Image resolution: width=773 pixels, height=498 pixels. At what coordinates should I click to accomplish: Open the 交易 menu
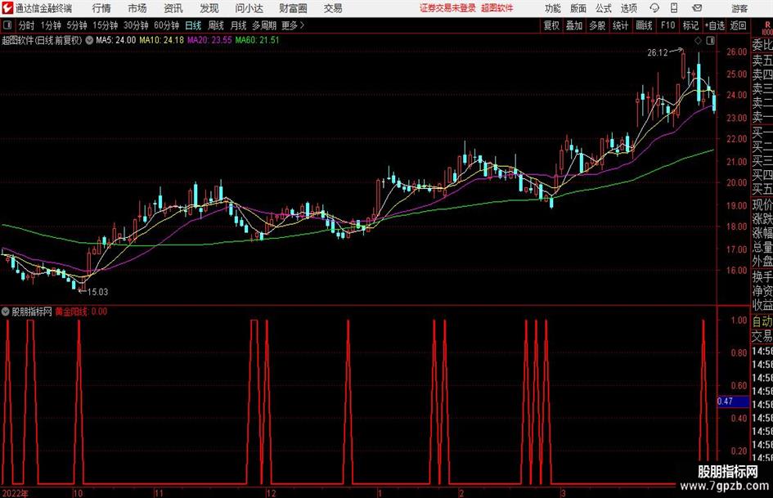333,8
